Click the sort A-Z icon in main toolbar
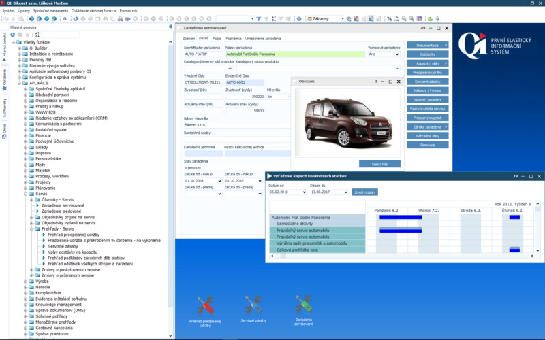Viewport: 545px width, 340px height. (274, 19)
